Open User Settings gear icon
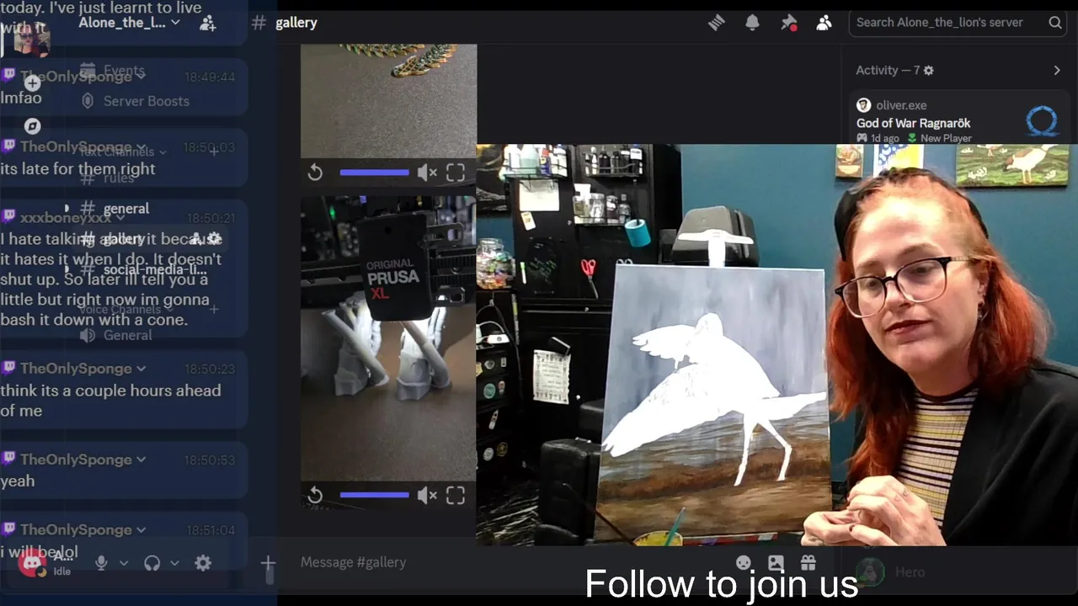1078x606 pixels. [x=203, y=563]
